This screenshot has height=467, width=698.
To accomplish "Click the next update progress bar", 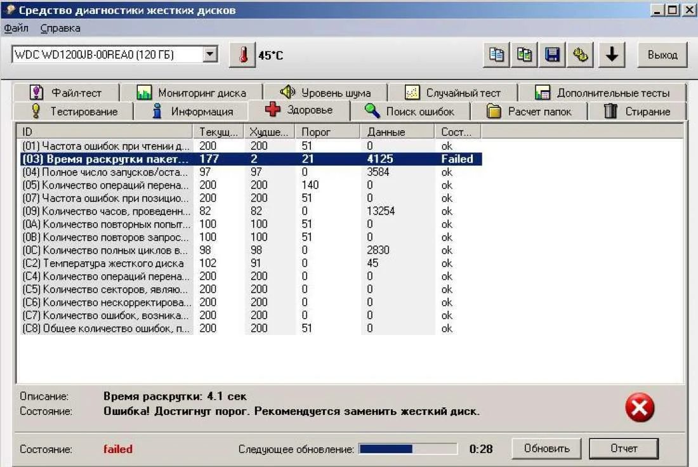I will click(408, 449).
